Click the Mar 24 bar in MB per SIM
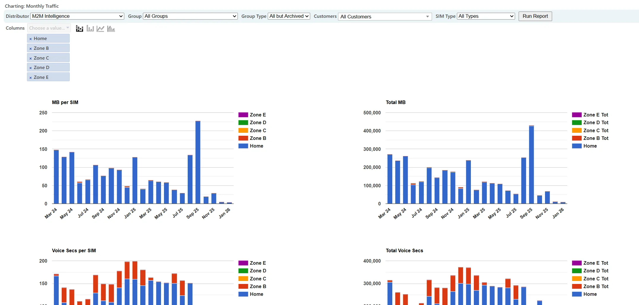 pyautogui.click(x=56, y=177)
